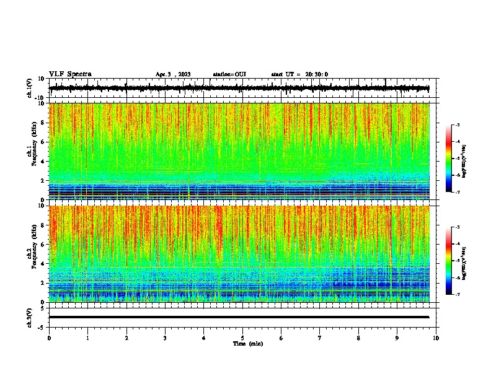Click the '8' kHz tick of ch.1 spectrogram
The image size is (491, 379).
tap(43, 123)
